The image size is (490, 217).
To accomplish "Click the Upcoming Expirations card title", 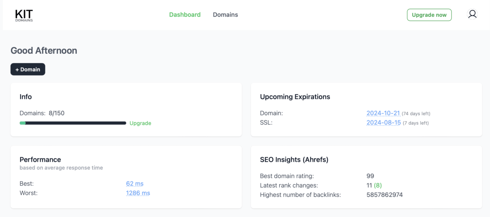I will 295,97.
